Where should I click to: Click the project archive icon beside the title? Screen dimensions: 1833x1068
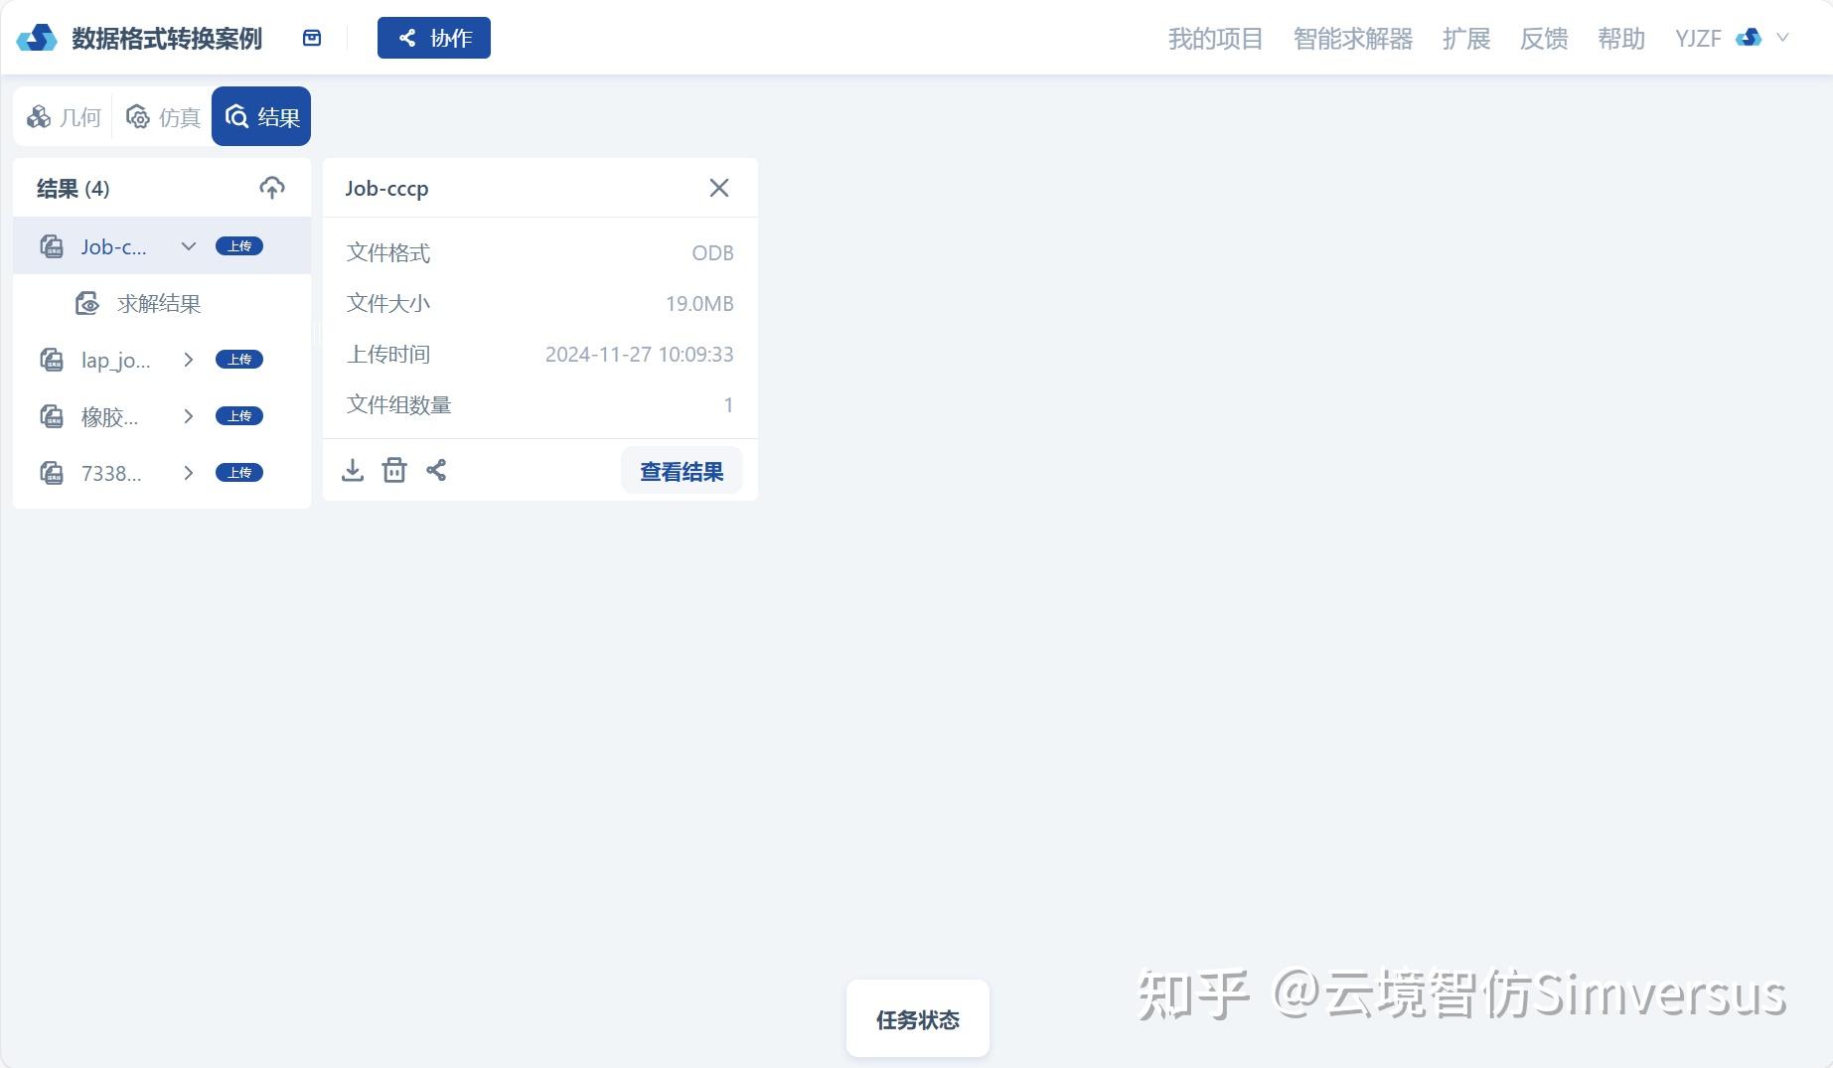click(311, 37)
